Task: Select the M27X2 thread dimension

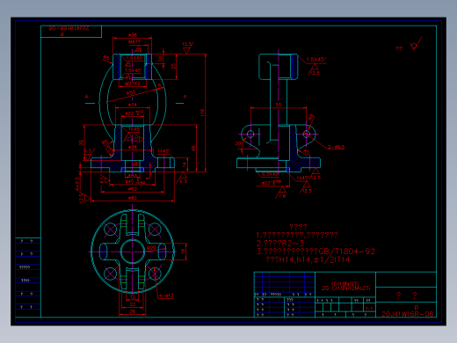Action: (133, 84)
